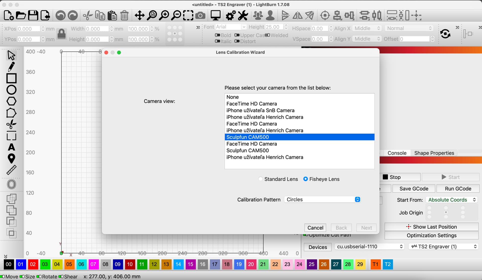This screenshot has width=482, height=280.
Task: Switch to the Shape Properties tab
Action: tap(434, 153)
